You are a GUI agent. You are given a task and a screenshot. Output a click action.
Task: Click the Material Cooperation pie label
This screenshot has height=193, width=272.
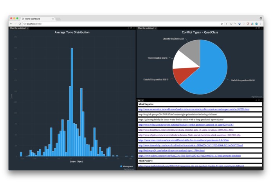coord(156,79)
